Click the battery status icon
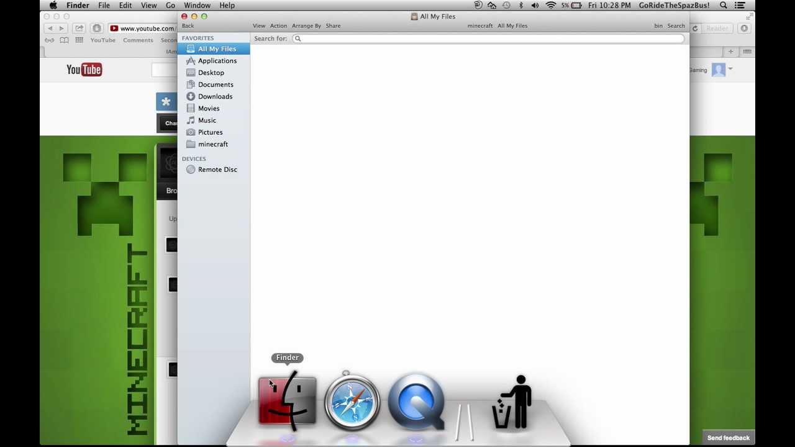Viewport: 795px width, 447px height. (x=576, y=6)
